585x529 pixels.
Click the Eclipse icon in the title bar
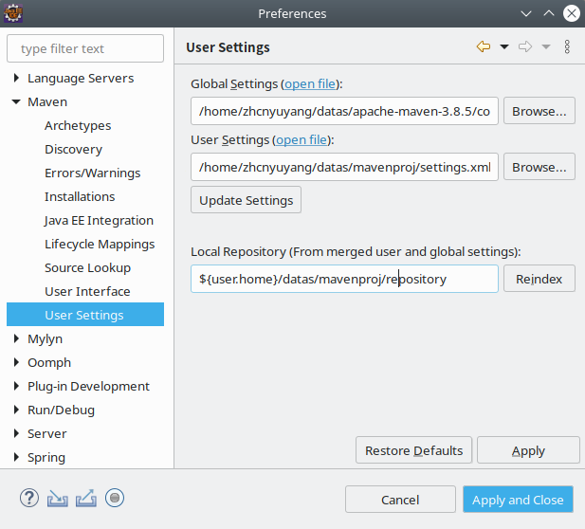[x=15, y=13]
